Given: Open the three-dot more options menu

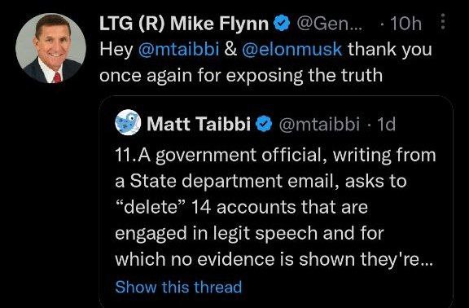Looking at the screenshot, I should tap(443, 22).
